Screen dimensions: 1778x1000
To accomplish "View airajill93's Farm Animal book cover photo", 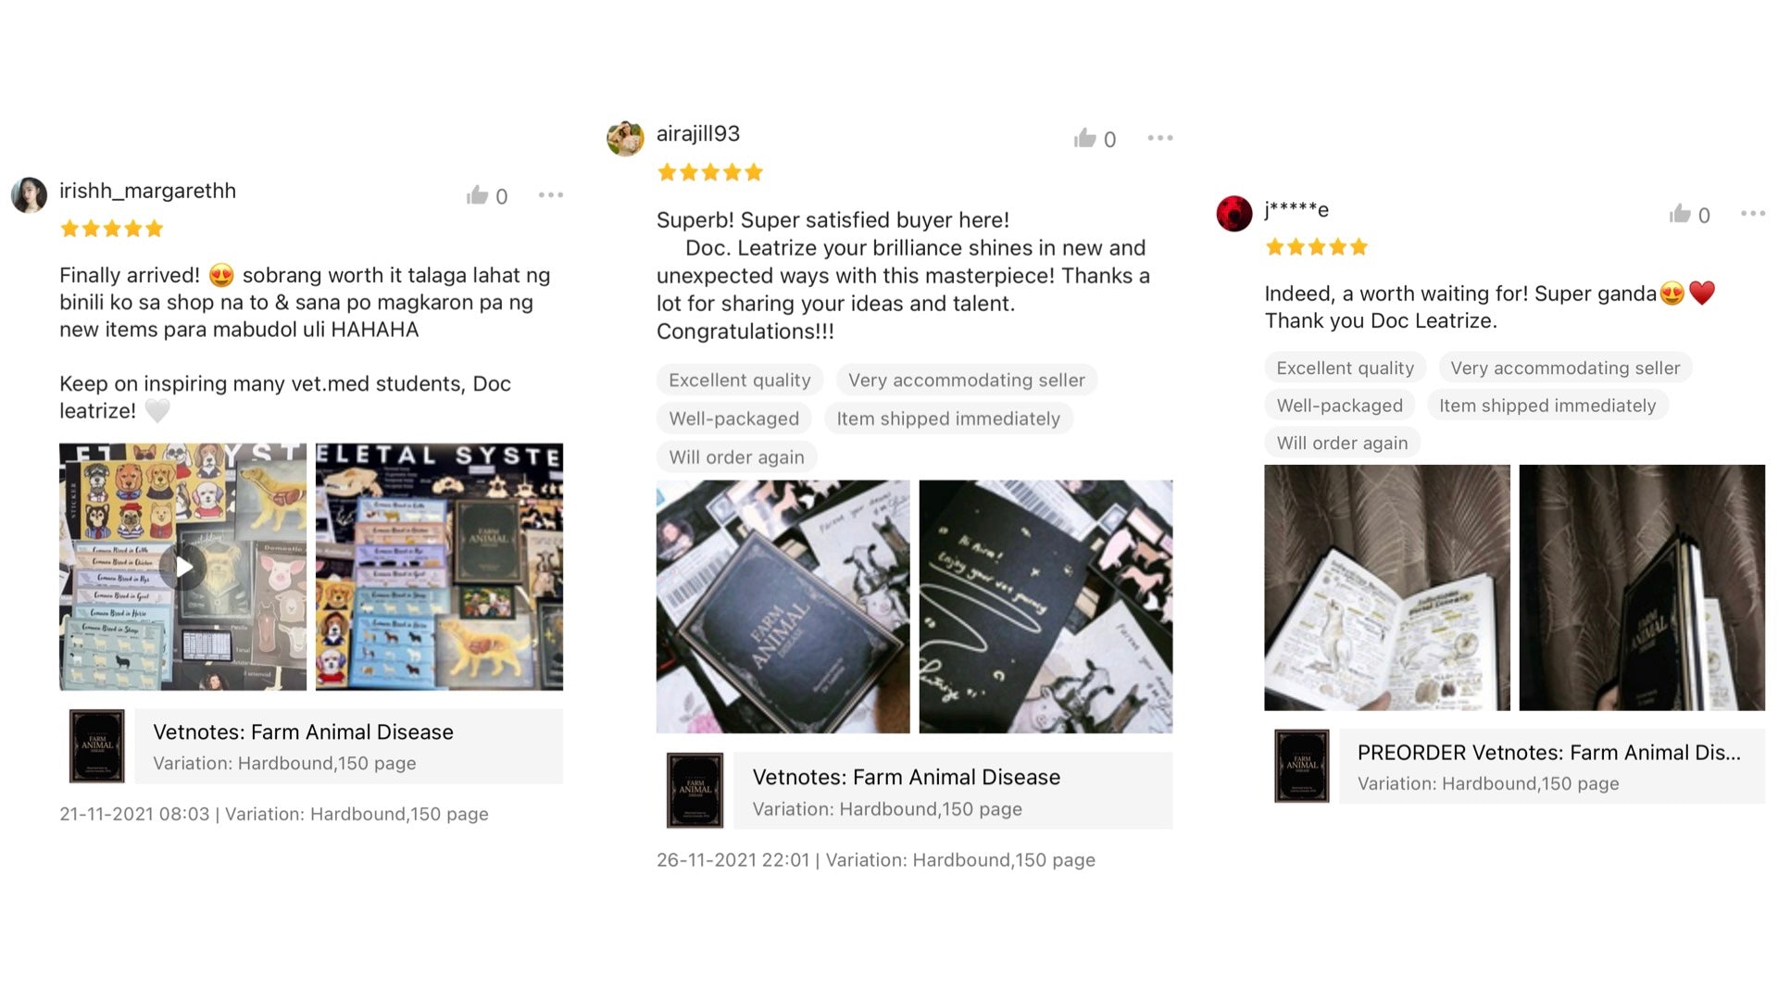I will click(783, 606).
